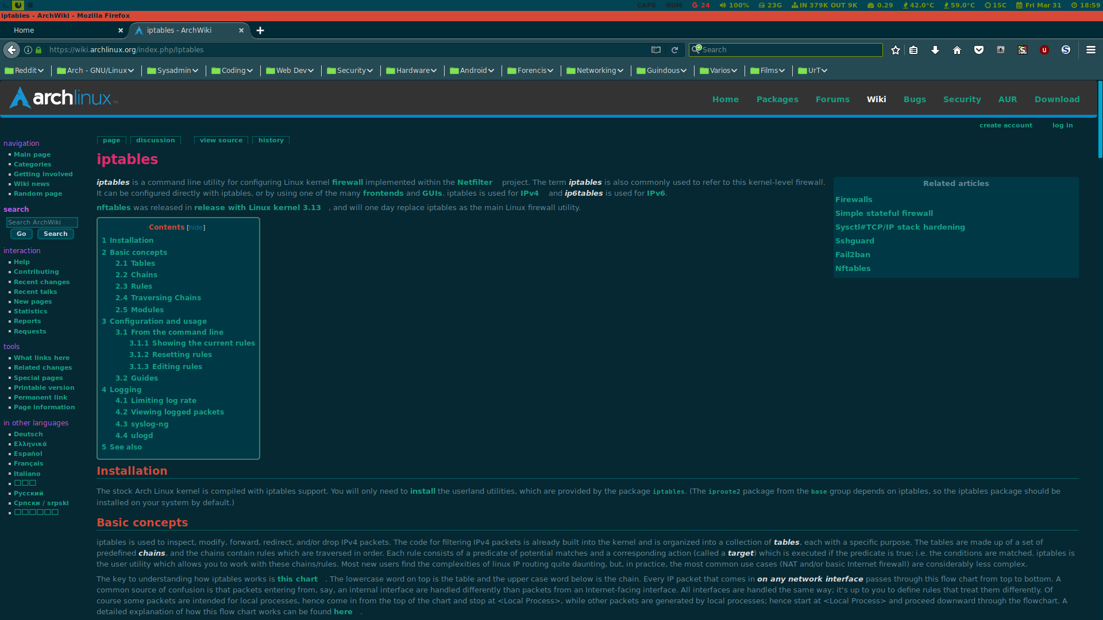
Task: Save the page to Pocket
Action: click(x=979, y=50)
